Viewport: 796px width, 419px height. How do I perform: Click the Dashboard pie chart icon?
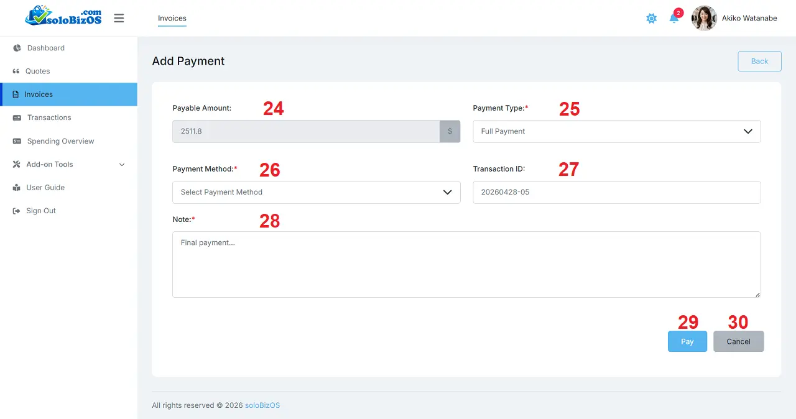pyautogui.click(x=17, y=48)
